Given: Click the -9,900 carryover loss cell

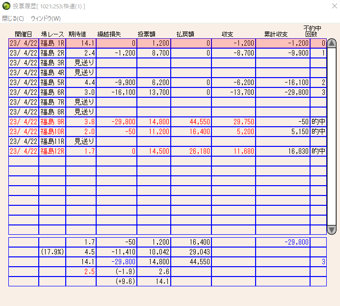Looking at the screenshot, I should point(116,83).
